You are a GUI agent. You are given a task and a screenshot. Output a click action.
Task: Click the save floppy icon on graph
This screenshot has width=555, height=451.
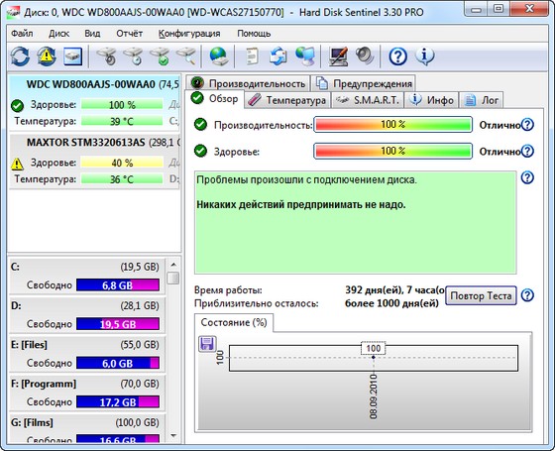(x=207, y=343)
